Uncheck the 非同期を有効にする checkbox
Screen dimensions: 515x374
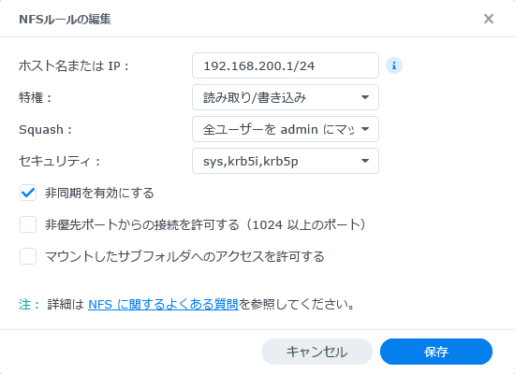click(28, 193)
